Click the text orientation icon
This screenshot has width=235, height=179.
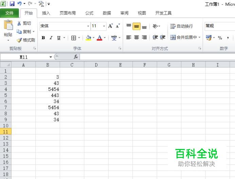coord(155,26)
